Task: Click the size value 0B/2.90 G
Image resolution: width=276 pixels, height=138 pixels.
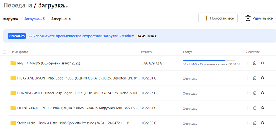Action: (149, 123)
